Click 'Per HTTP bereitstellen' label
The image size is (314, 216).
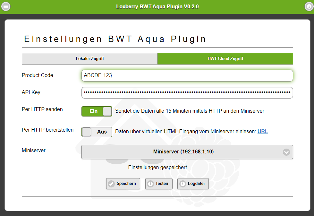[48, 130]
